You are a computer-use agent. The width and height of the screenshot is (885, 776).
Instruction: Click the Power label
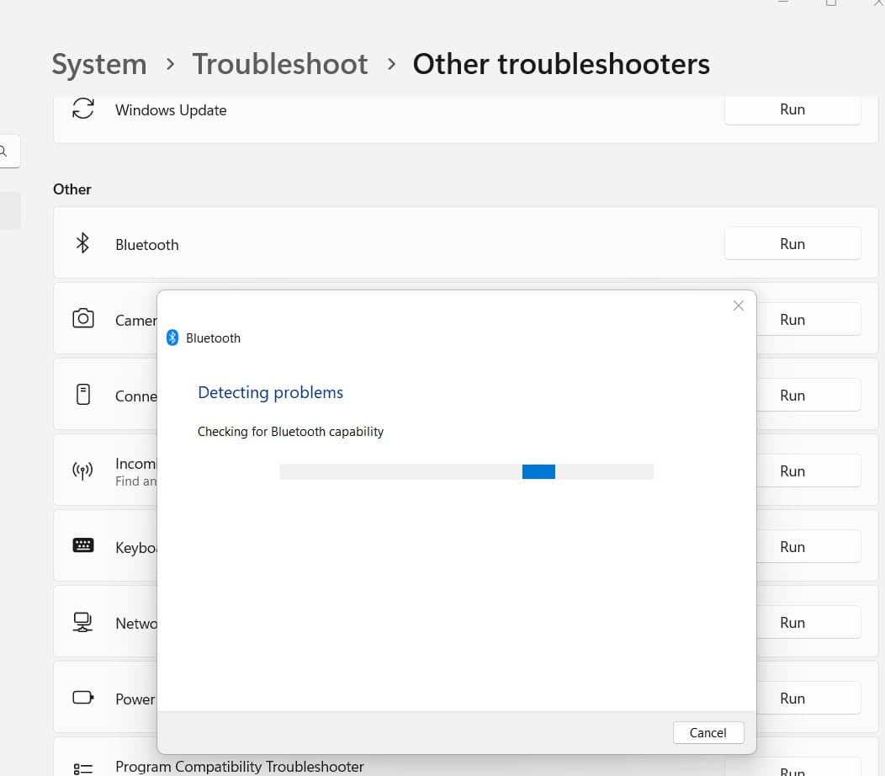[135, 699]
